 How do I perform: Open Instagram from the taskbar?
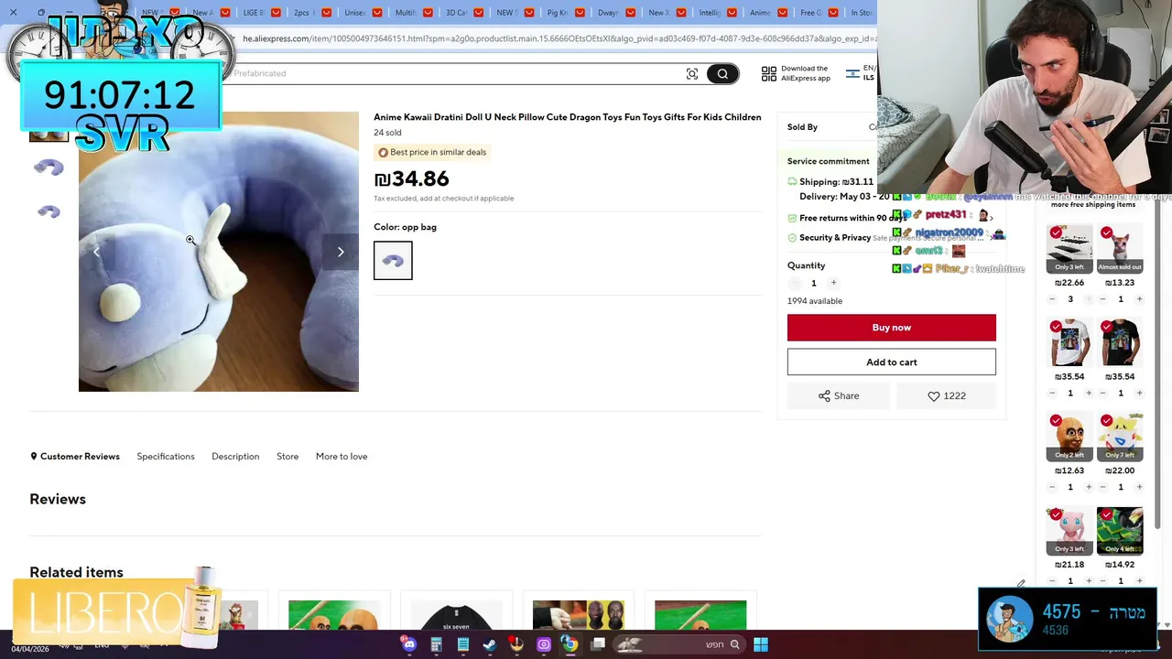[544, 644]
